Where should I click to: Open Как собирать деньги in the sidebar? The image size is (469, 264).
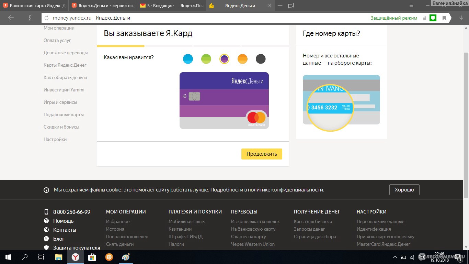pyautogui.click(x=65, y=77)
